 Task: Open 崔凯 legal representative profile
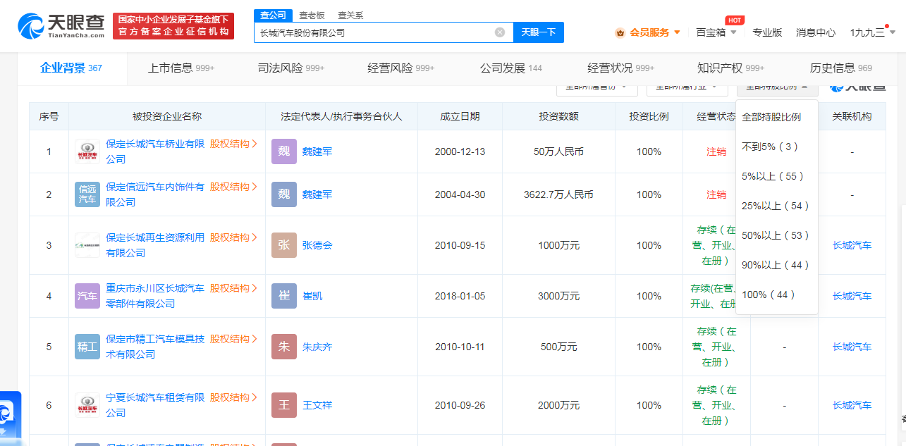(x=312, y=296)
